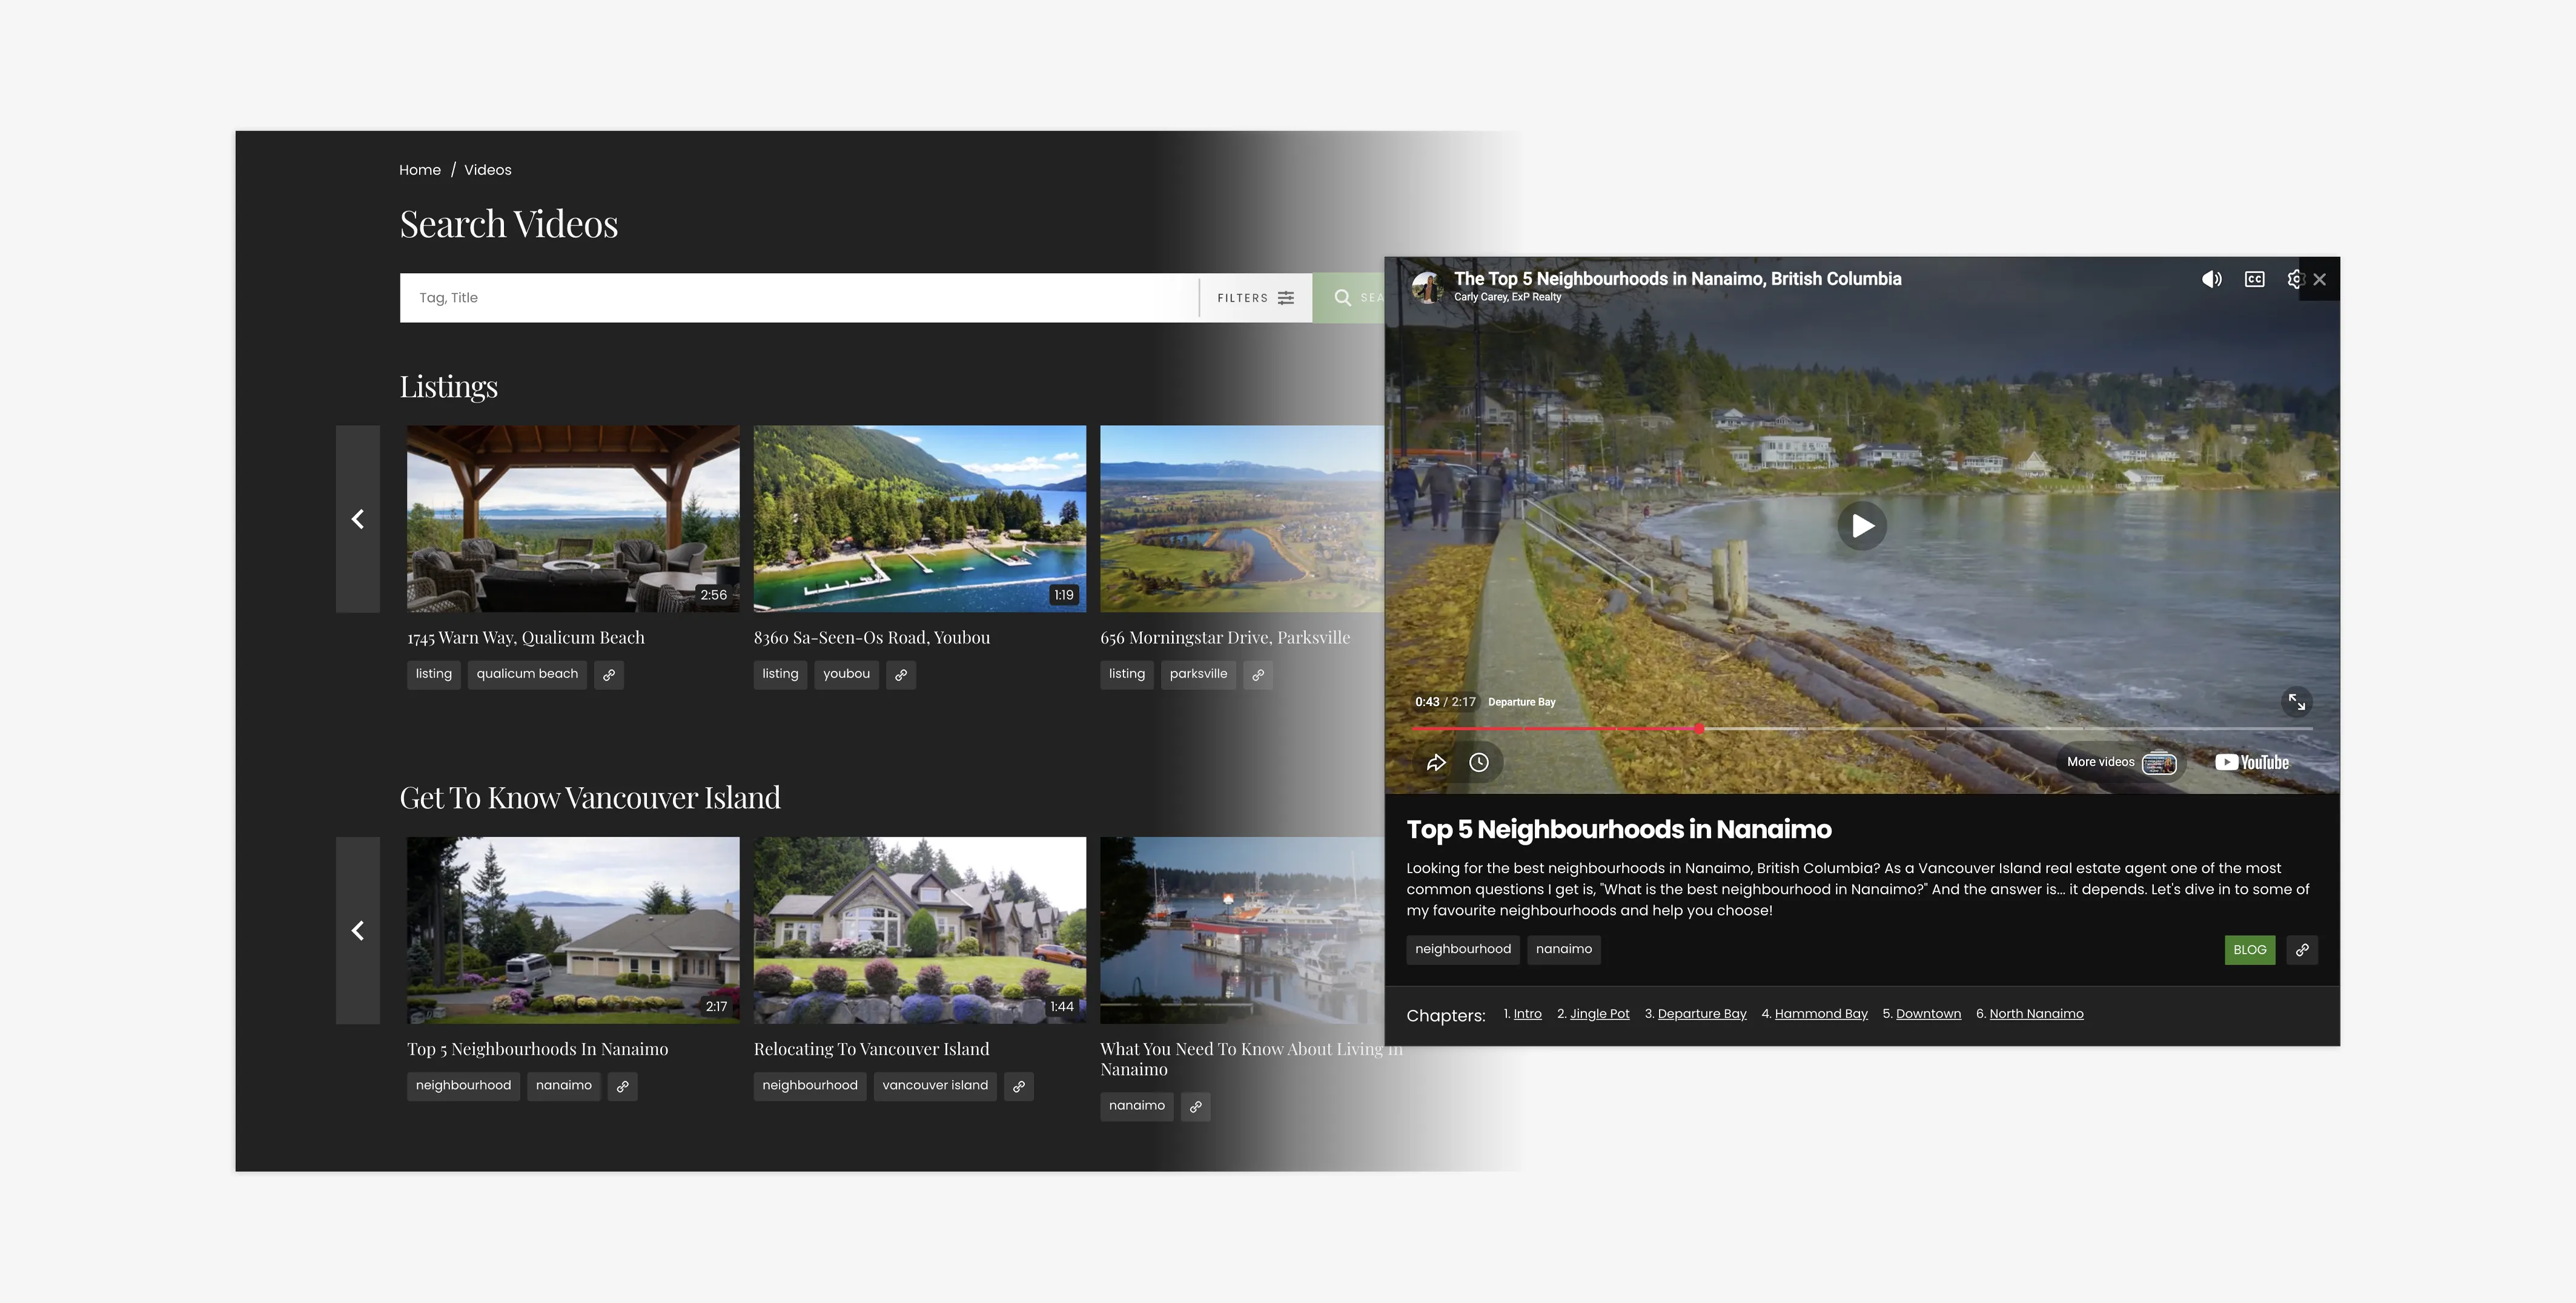Copy link icon for What You Need To Know
2576x1303 pixels.
click(1196, 1106)
